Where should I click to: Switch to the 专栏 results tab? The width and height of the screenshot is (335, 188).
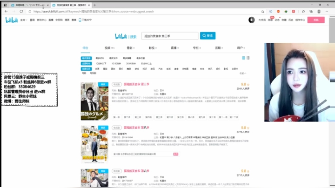click(x=197, y=48)
